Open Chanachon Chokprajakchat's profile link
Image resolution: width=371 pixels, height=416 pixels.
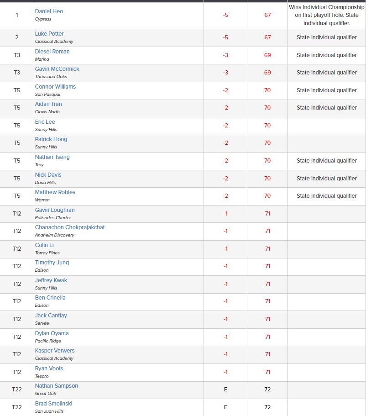(x=70, y=227)
